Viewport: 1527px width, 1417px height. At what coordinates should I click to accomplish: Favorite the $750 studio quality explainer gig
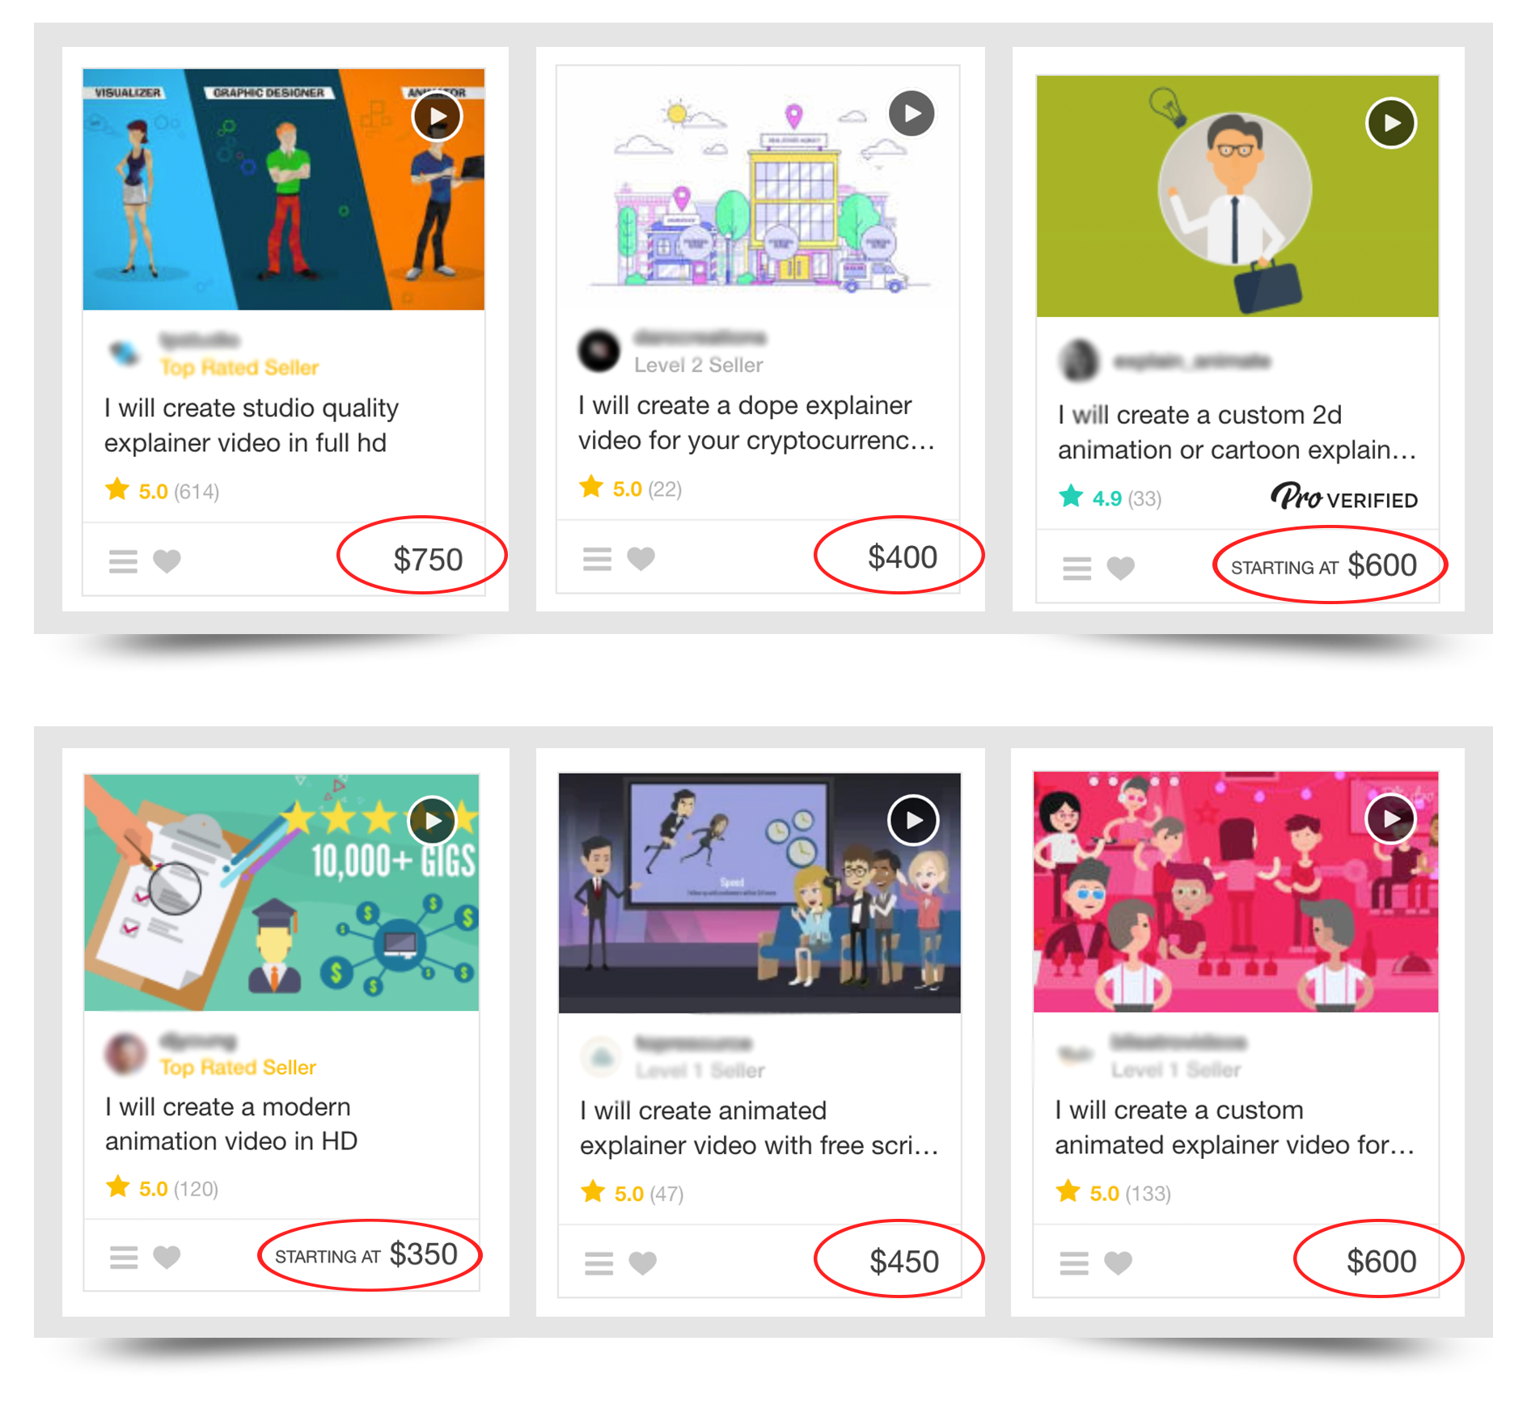tap(167, 560)
